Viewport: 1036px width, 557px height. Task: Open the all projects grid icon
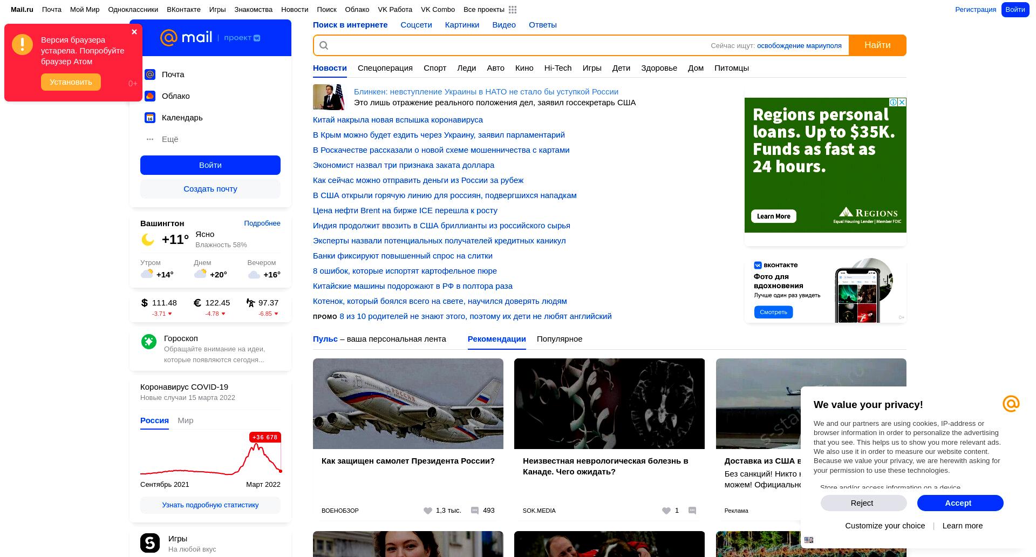[513, 10]
